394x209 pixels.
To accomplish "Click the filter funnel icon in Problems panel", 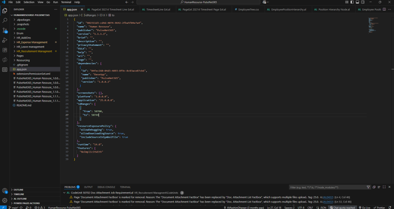I will pos(368,187).
